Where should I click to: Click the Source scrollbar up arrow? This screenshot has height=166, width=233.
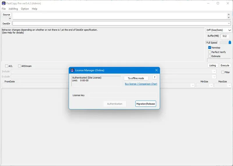[229, 14]
